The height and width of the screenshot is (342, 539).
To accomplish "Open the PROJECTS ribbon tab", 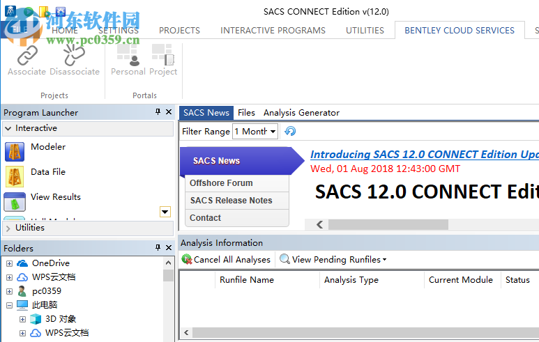I will click(x=179, y=31).
